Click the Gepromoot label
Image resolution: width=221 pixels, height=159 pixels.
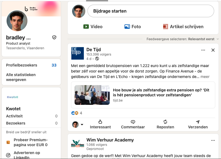[x=95, y=149]
